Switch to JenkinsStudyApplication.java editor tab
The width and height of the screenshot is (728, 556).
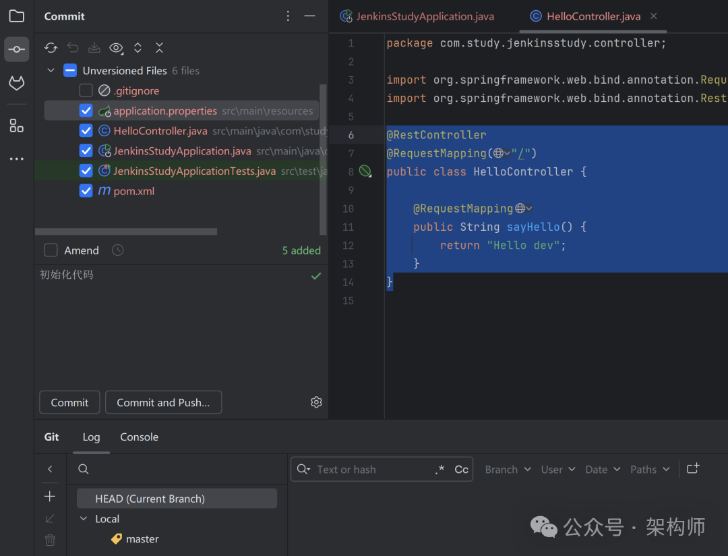coord(425,16)
